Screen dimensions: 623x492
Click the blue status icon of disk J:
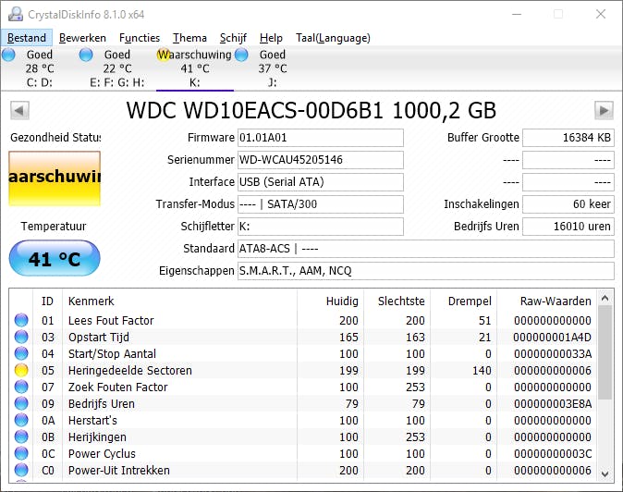[241, 55]
